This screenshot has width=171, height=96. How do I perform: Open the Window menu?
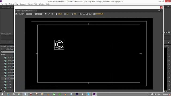point(42,4)
